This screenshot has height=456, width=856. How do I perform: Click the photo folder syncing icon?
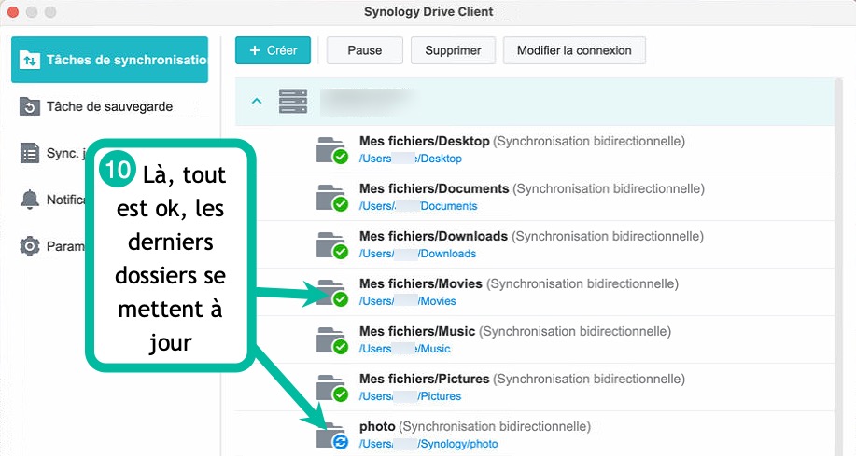332,435
